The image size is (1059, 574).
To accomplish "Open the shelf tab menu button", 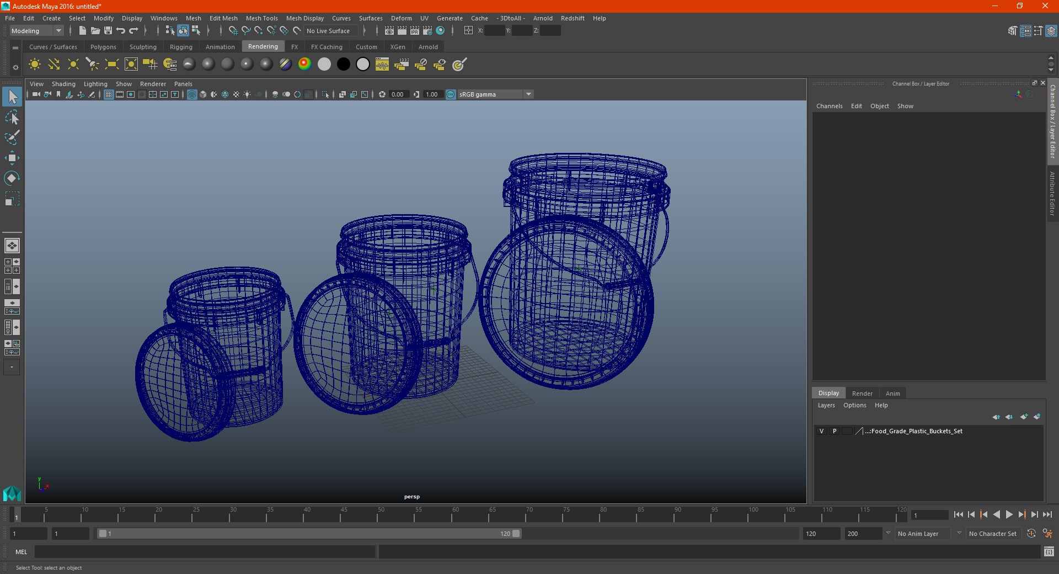I will pyautogui.click(x=15, y=48).
